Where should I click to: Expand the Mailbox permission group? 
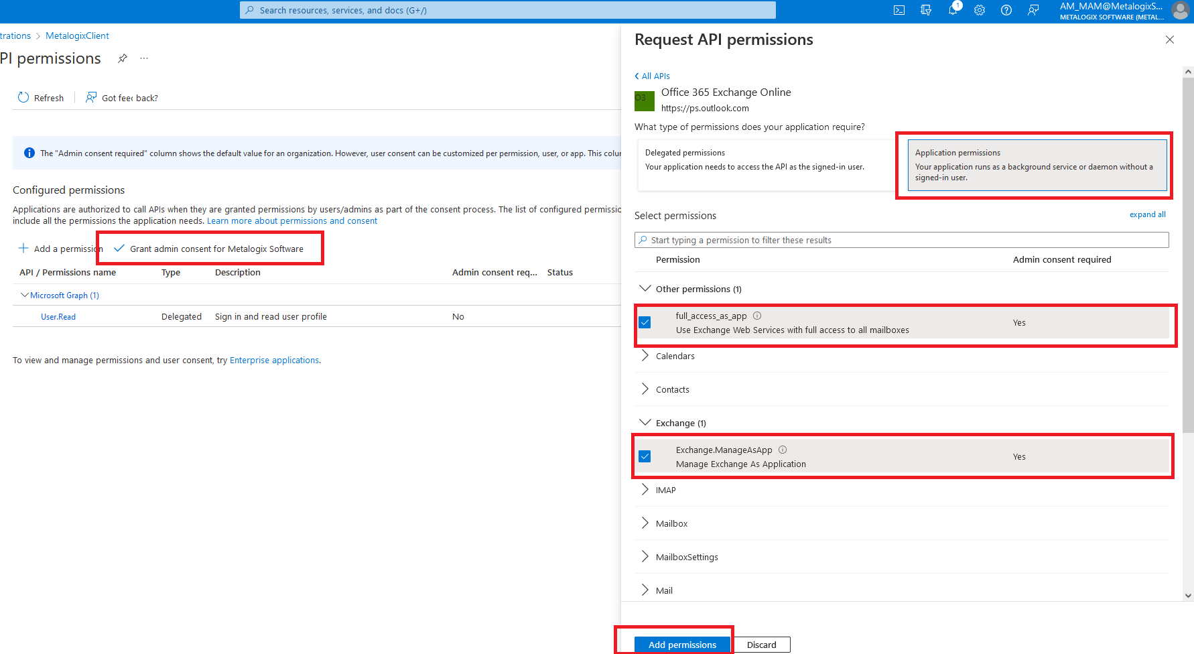[645, 523]
